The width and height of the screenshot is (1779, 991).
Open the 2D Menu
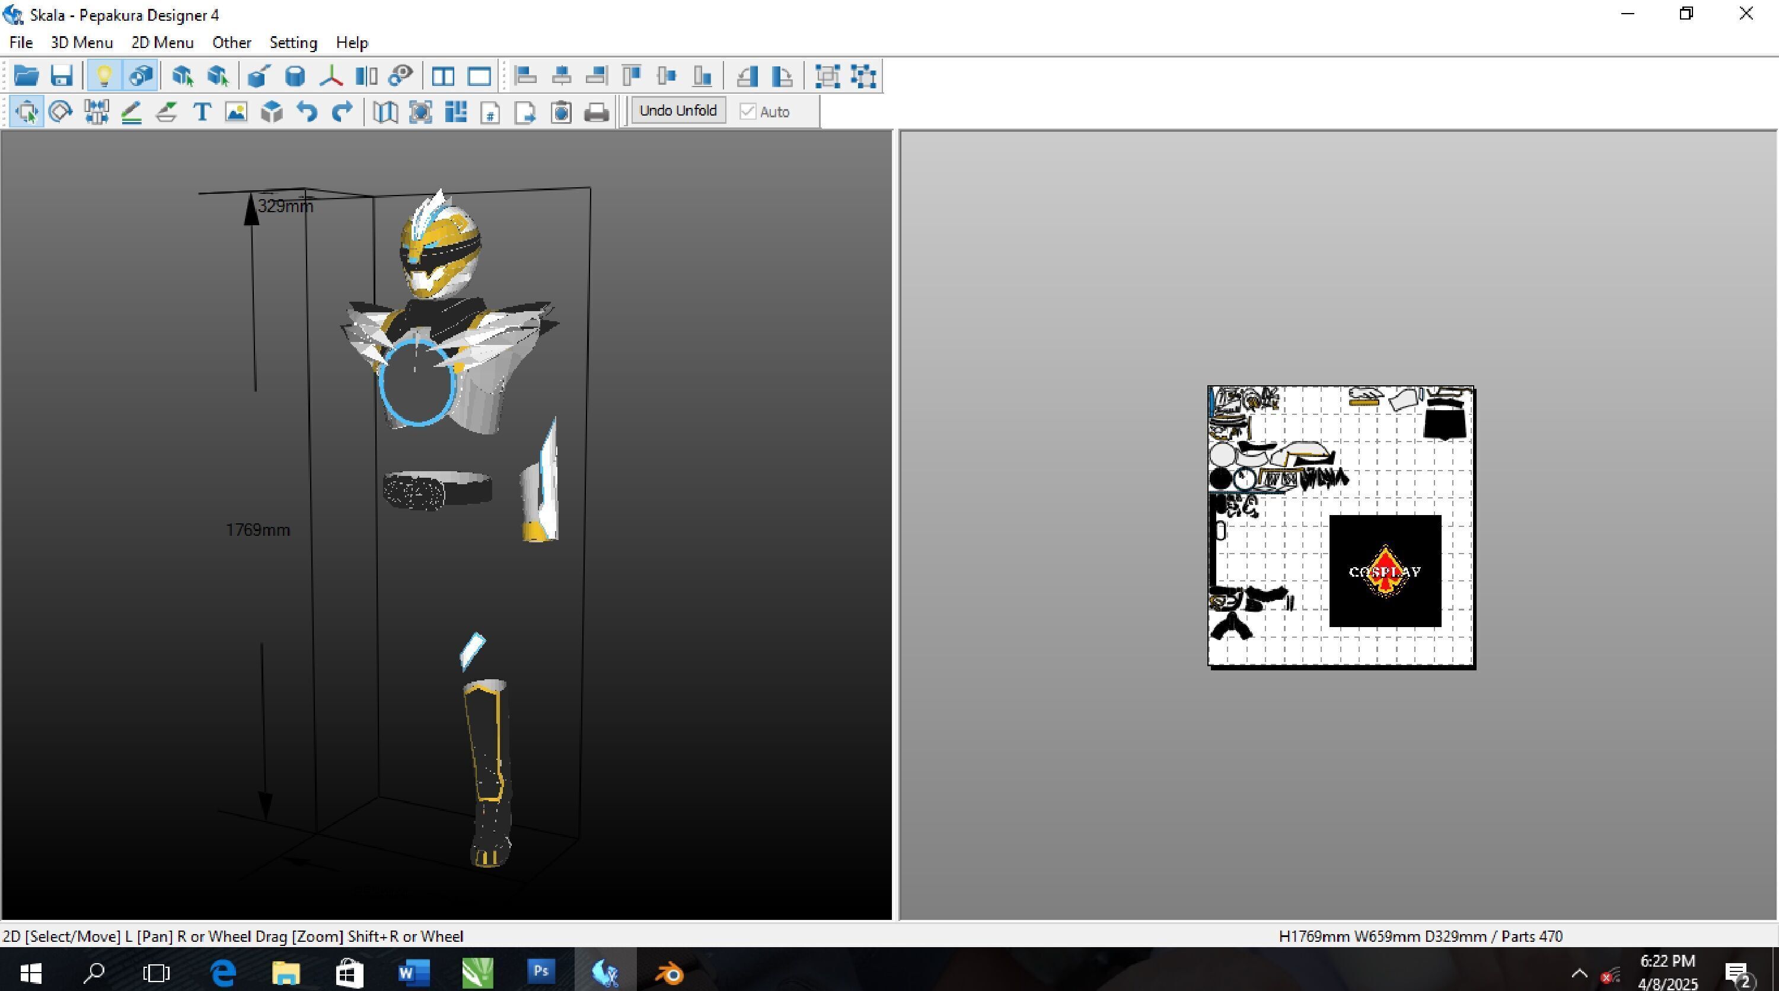[162, 43]
